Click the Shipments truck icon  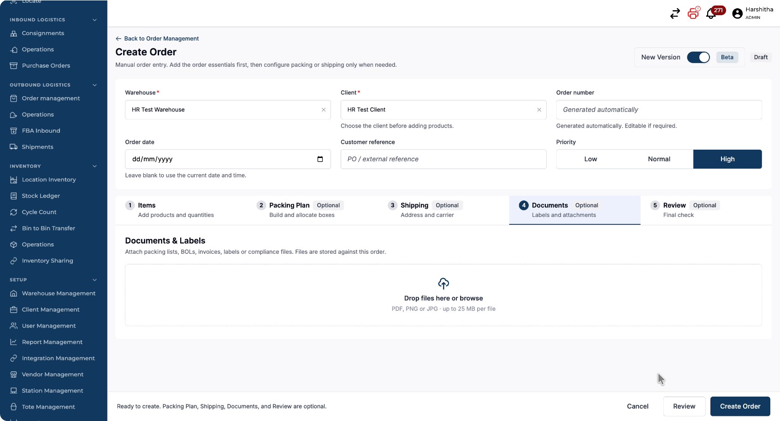14,147
